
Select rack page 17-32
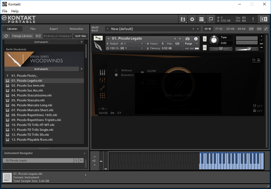tap(219, 29)
